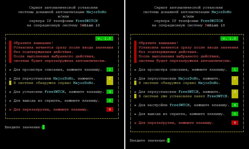Image resolution: width=249 pixels, height=149 pixels.
Task: Click yellow key badge 3 in right terminal
Action: tap(235, 94)
